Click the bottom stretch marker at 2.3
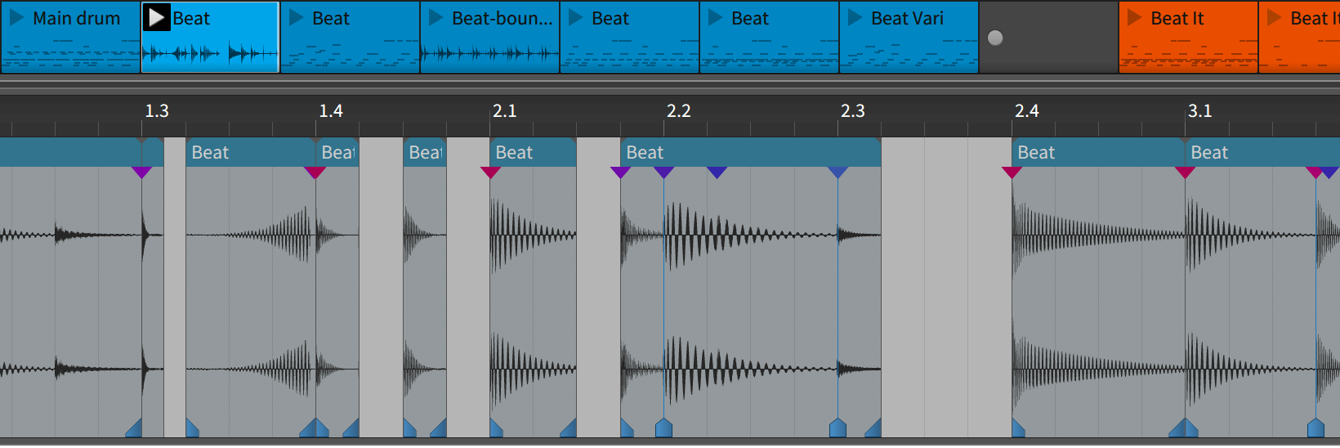1340x448 pixels. (x=837, y=428)
